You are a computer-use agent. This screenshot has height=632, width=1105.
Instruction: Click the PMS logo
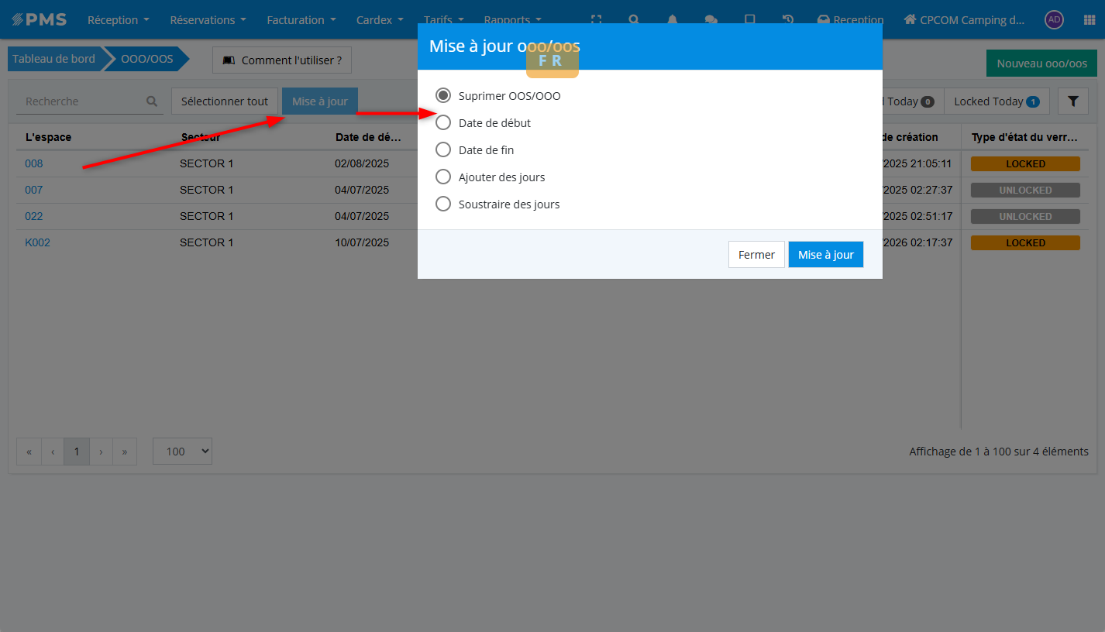(x=40, y=20)
